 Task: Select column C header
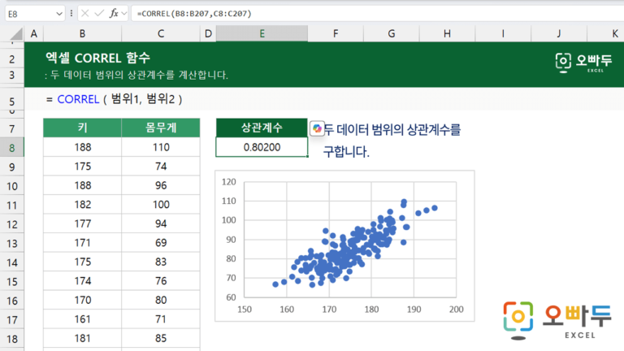[x=161, y=34]
